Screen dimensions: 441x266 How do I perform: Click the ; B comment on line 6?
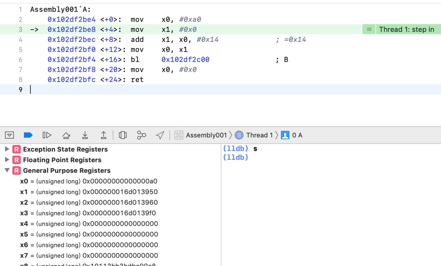tap(282, 60)
